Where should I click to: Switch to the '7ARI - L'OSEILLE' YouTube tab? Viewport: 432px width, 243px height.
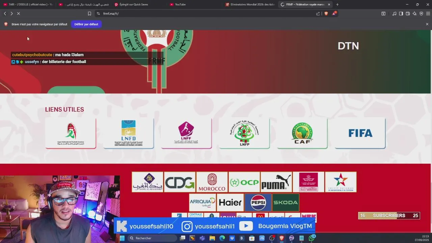click(x=28, y=4)
